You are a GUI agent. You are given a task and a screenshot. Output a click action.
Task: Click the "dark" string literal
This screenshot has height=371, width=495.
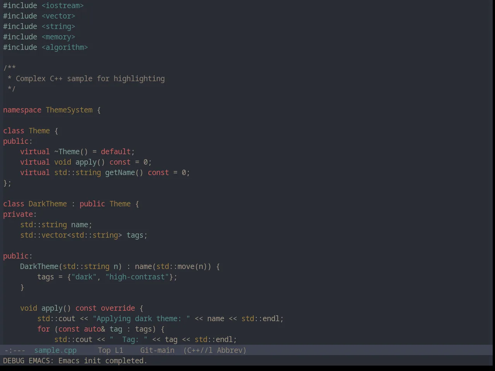(x=84, y=277)
